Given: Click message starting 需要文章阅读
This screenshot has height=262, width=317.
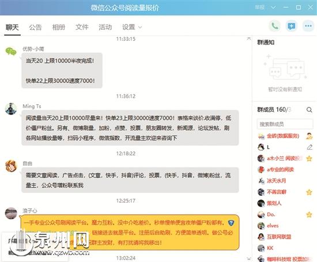Looking at the screenshot, I should 130,180.
